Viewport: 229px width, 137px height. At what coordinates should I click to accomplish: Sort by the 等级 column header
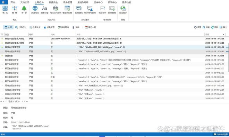point(39,35)
